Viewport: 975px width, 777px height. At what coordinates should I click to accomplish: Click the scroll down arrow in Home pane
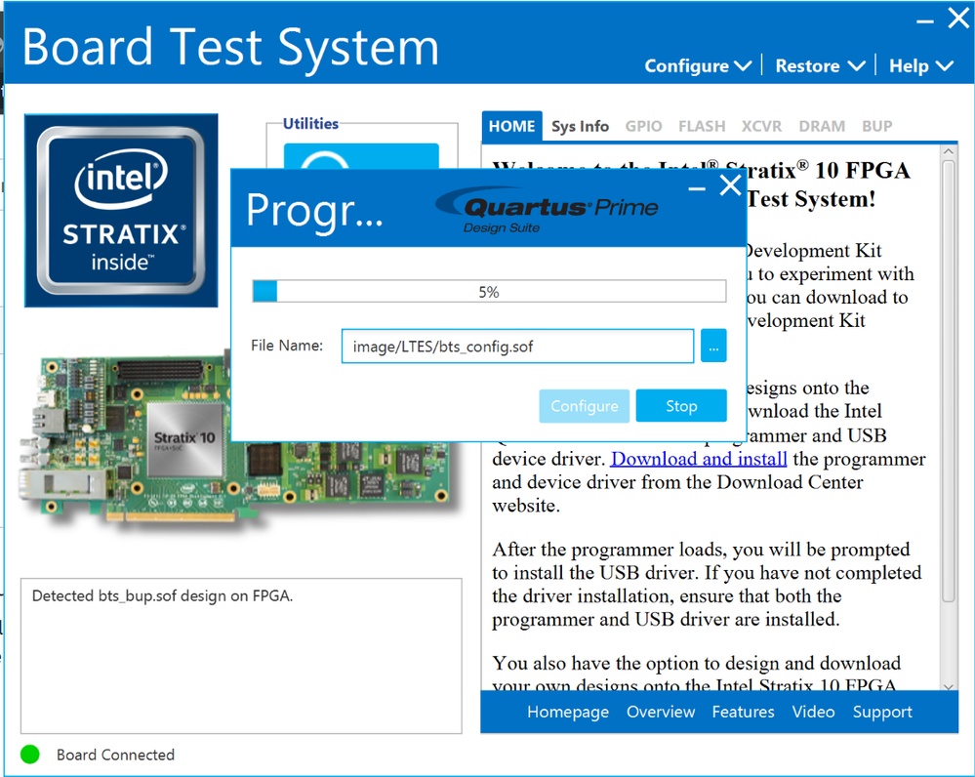949,687
